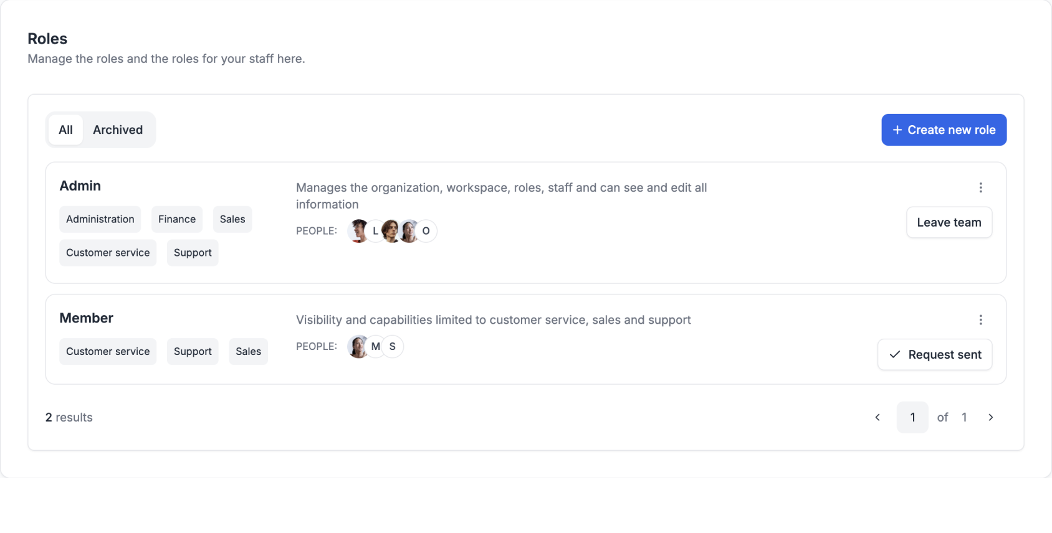Open the Admin role three-dot menu
The image size is (1052, 533).
pyautogui.click(x=980, y=187)
